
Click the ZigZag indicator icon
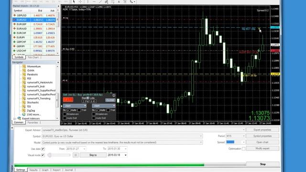24,110
